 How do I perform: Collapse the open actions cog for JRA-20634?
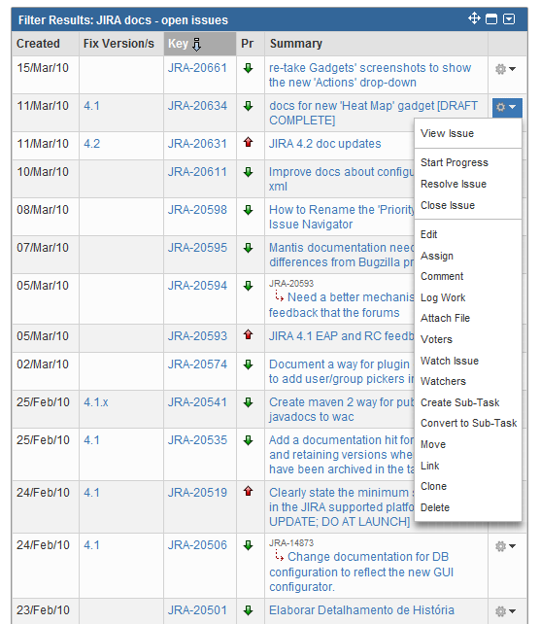pos(507,107)
